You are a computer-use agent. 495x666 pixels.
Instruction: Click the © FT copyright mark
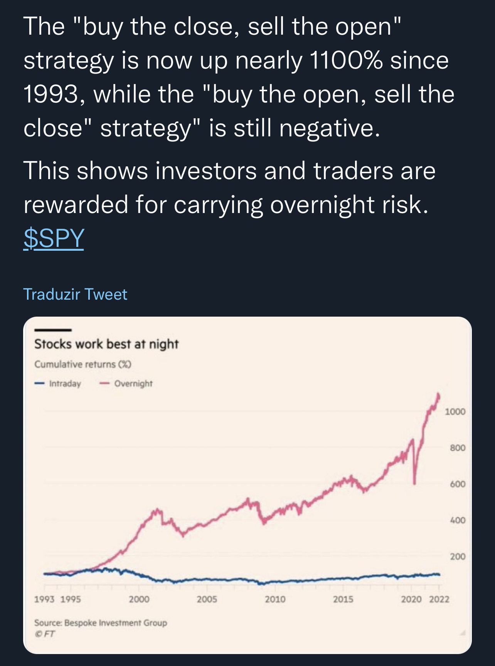point(45,634)
